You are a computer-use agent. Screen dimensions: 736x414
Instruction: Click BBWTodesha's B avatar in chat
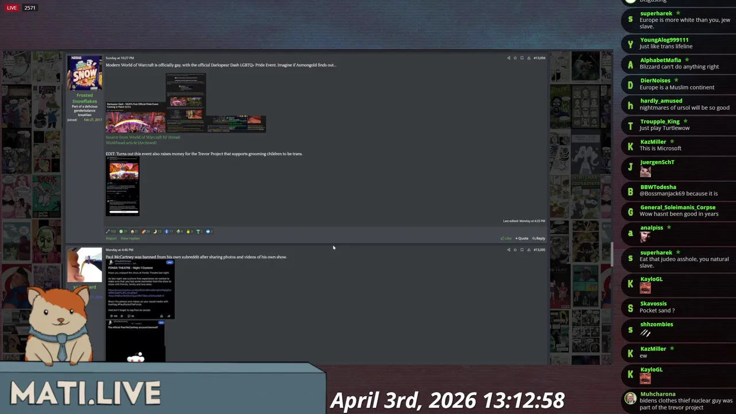click(630, 191)
